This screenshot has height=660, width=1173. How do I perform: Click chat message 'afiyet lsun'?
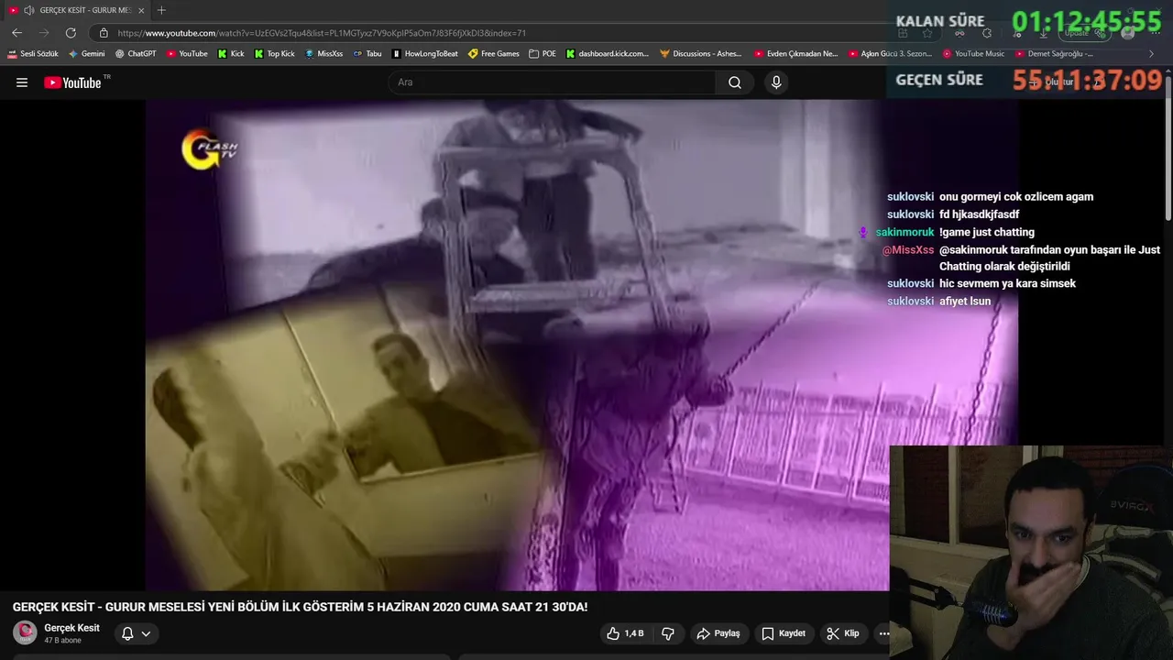(x=965, y=302)
